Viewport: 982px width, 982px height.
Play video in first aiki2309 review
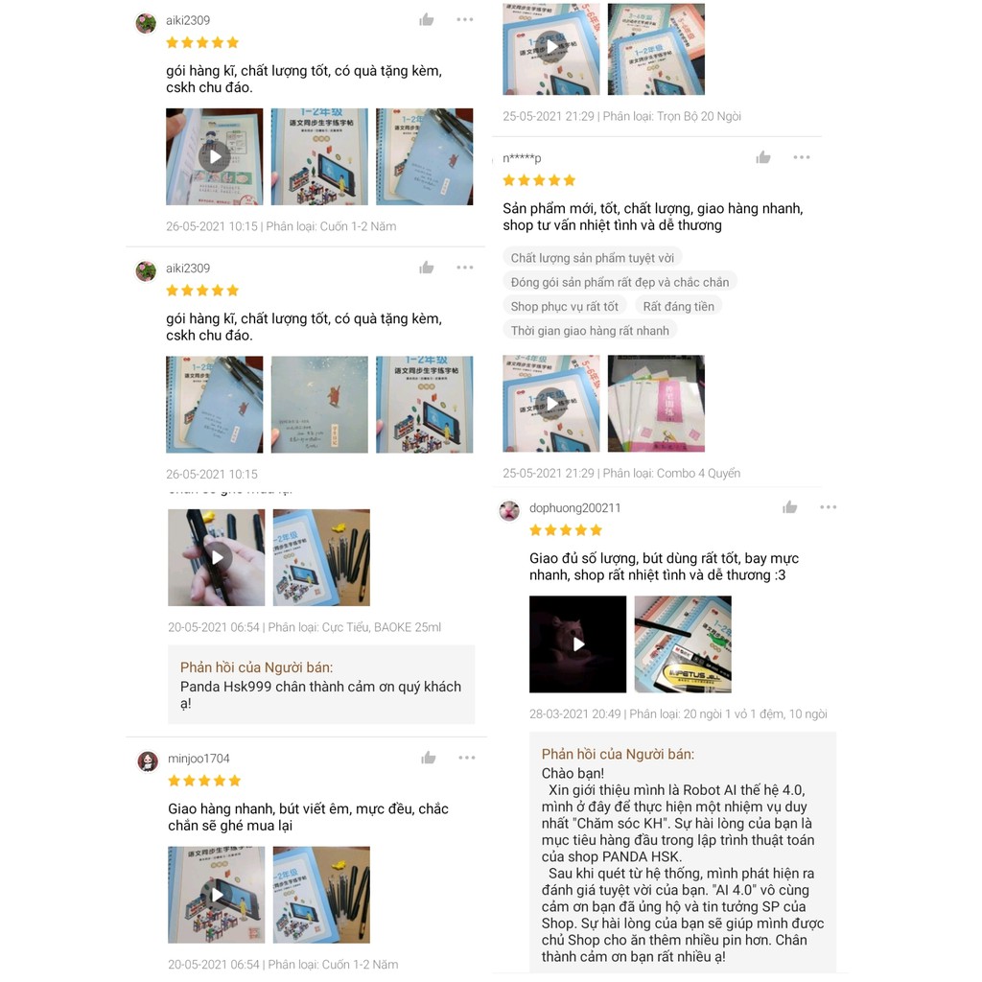click(214, 156)
